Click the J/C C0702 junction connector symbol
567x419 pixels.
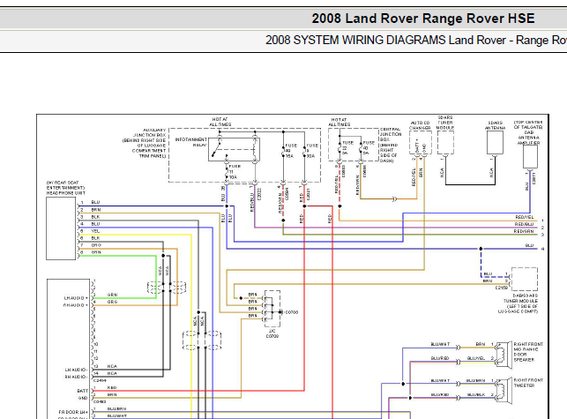(272, 309)
